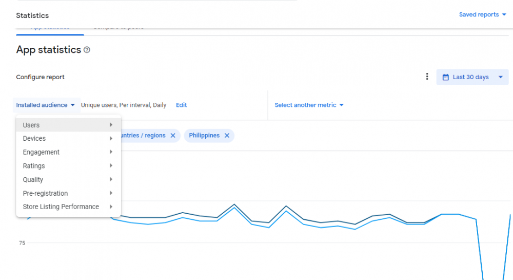Click the App statistics heading
This screenshot has width=513, height=280.
[48, 50]
